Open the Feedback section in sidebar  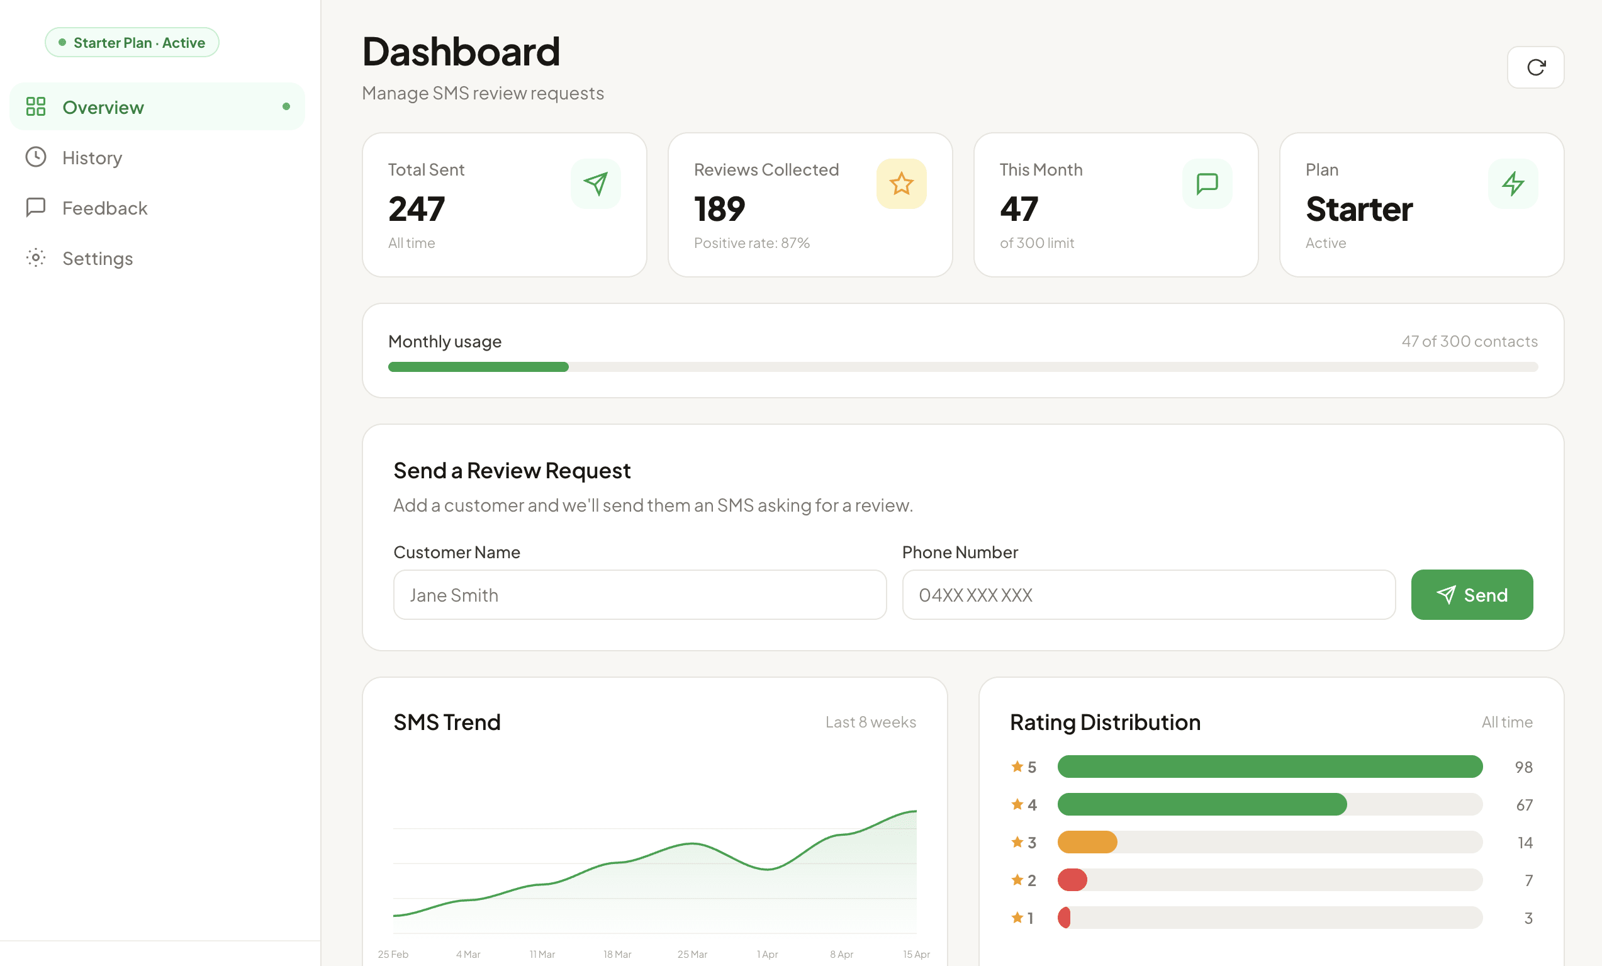pos(104,208)
